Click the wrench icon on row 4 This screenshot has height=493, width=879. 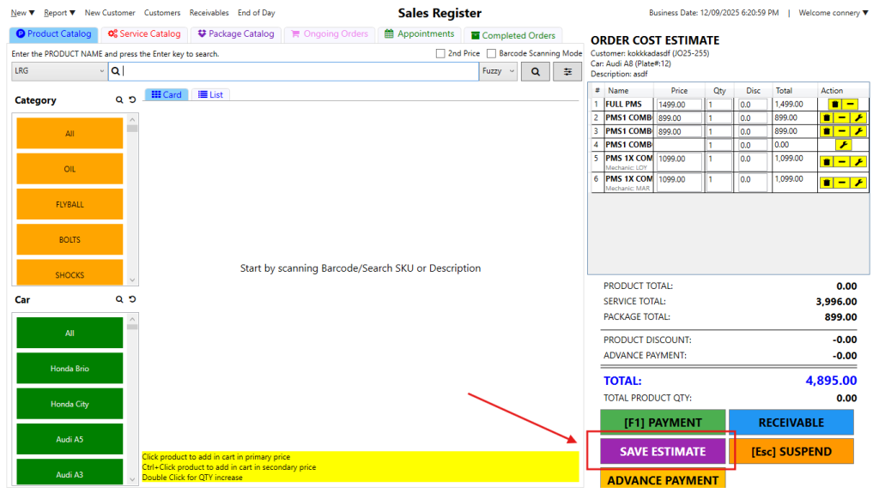point(842,145)
